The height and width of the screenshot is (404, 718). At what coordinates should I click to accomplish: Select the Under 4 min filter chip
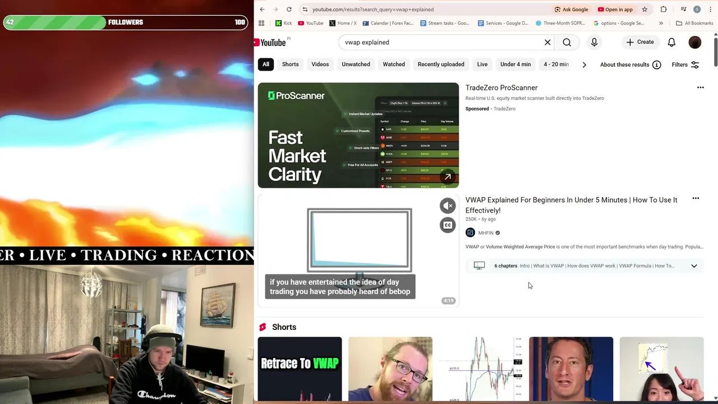(x=516, y=65)
